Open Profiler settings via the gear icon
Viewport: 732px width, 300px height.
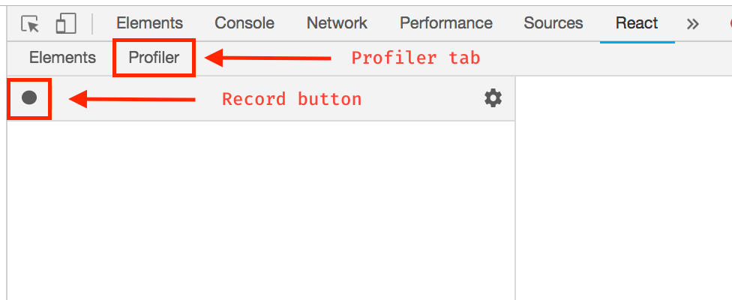click(x=493, y=98)
